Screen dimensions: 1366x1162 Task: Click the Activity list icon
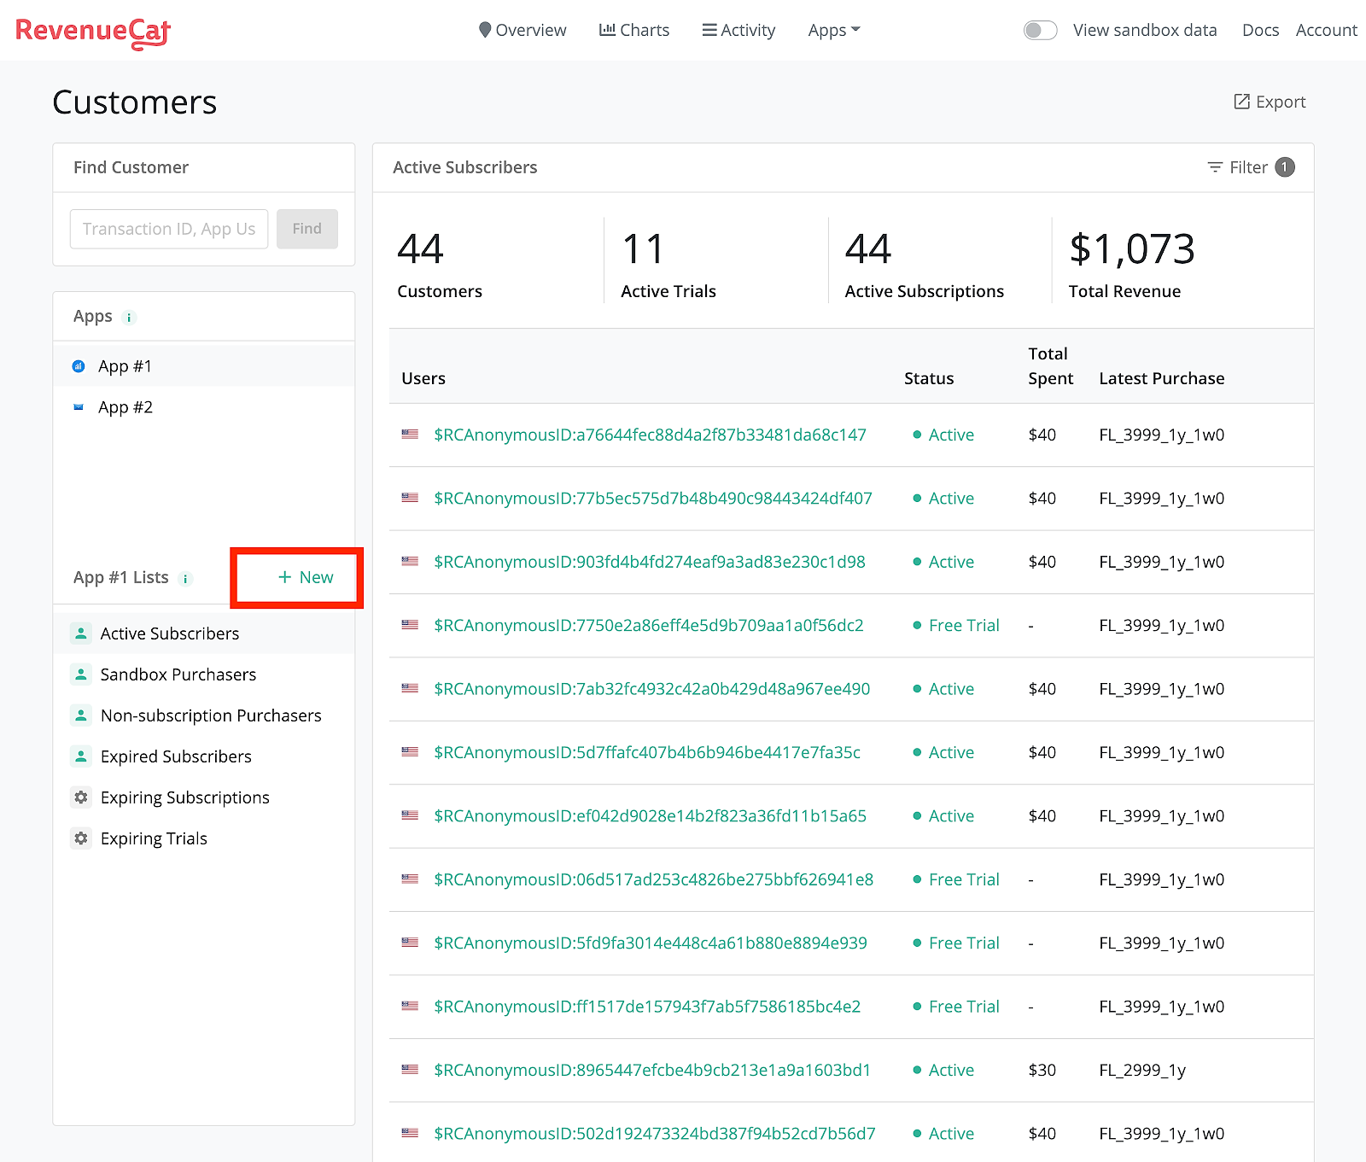click(709, 30)
